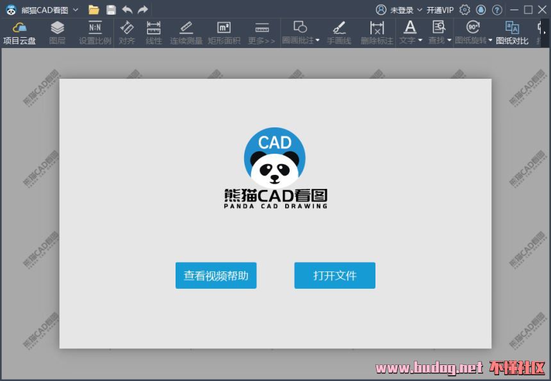Click the 打开文件 button
Image resolution: width=551 pixels, height=381 pixels.
coord(334,275)
